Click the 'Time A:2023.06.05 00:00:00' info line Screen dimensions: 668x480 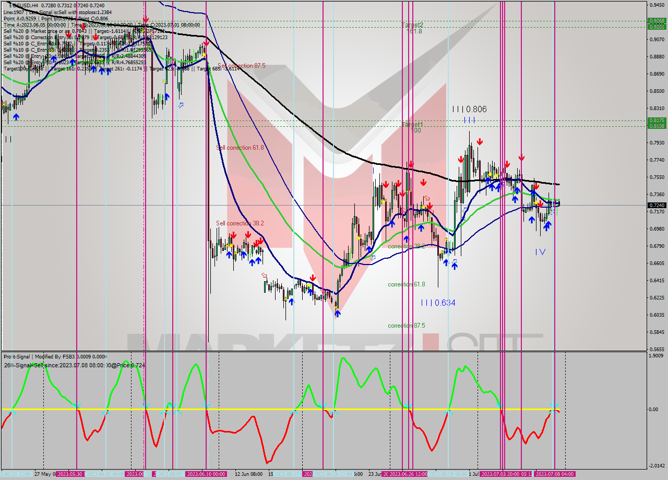pos(34,25)
